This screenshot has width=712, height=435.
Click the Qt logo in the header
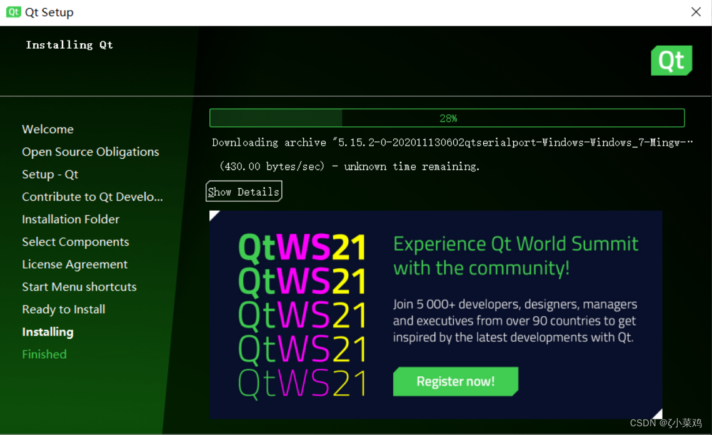pyautogui.click(x=671, y=61)
